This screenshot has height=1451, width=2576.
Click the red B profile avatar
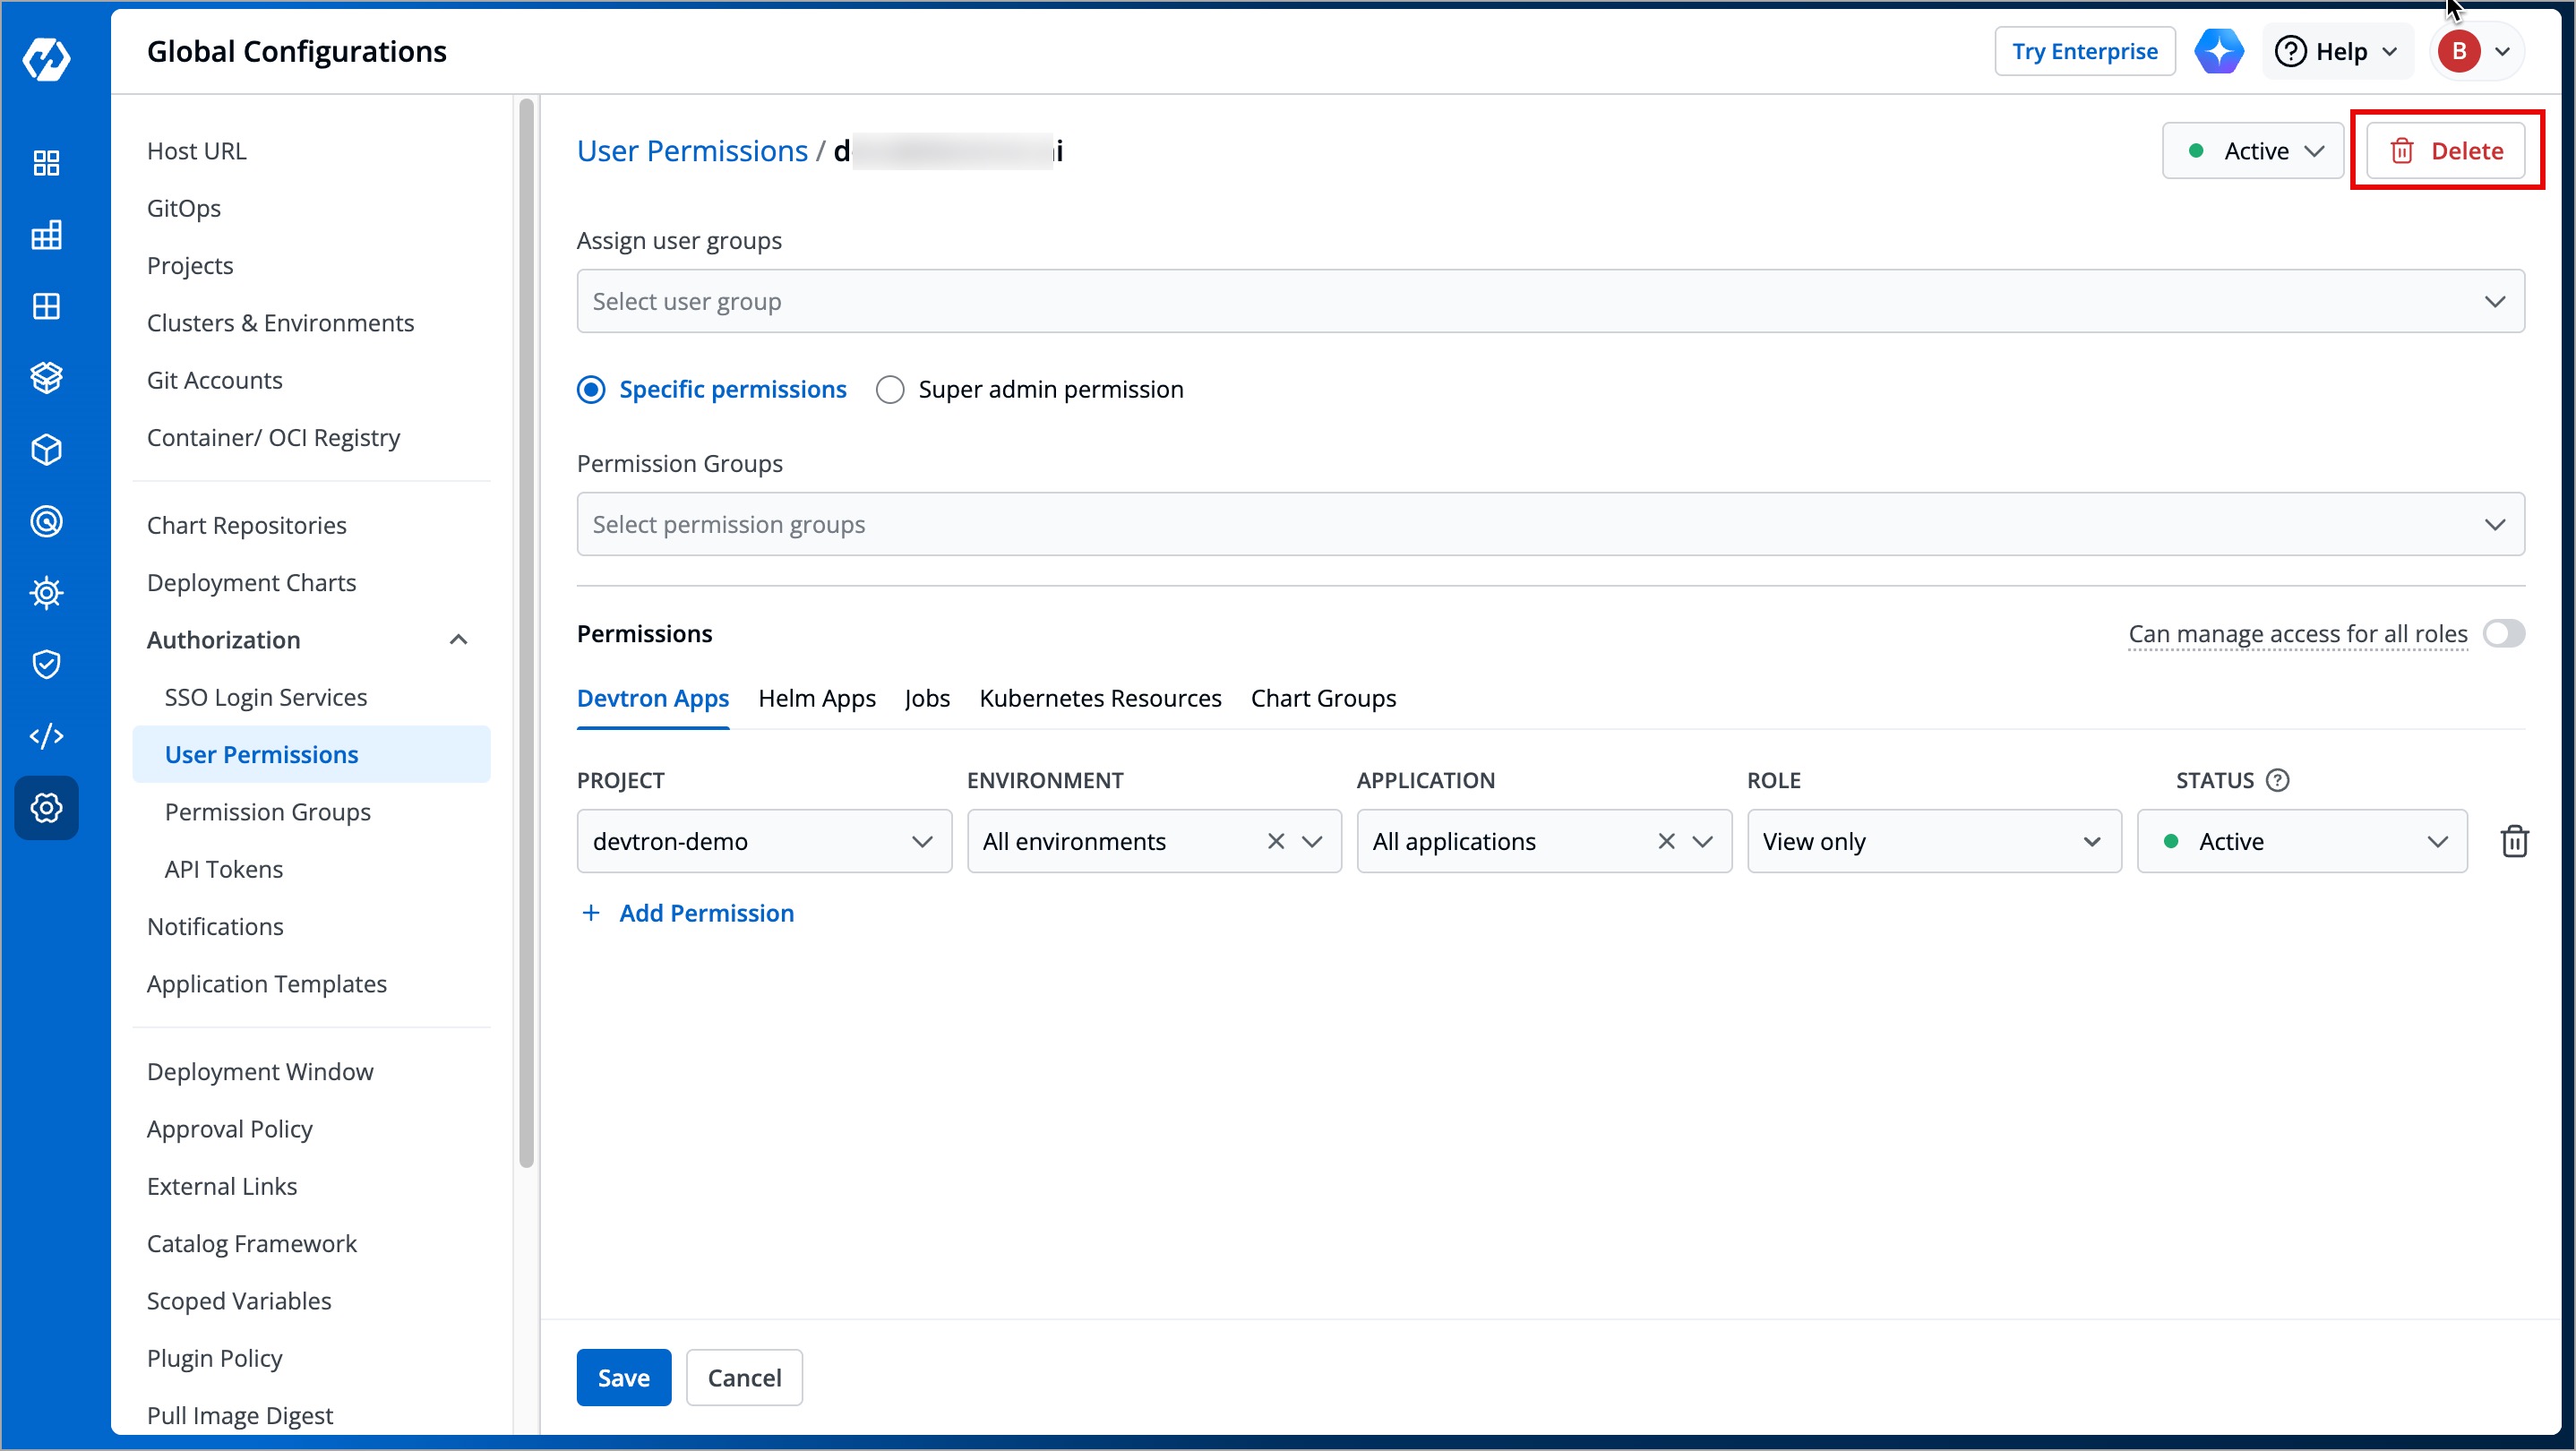coord(2459,51)
